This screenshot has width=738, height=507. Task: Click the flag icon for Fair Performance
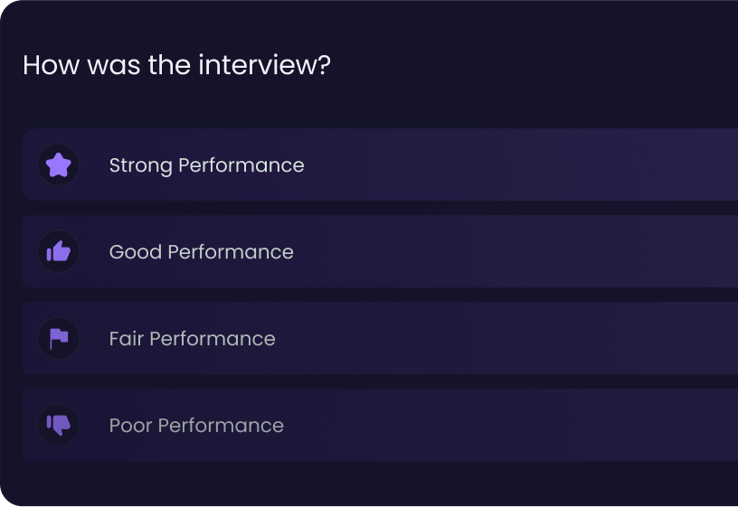click(59, 339)
